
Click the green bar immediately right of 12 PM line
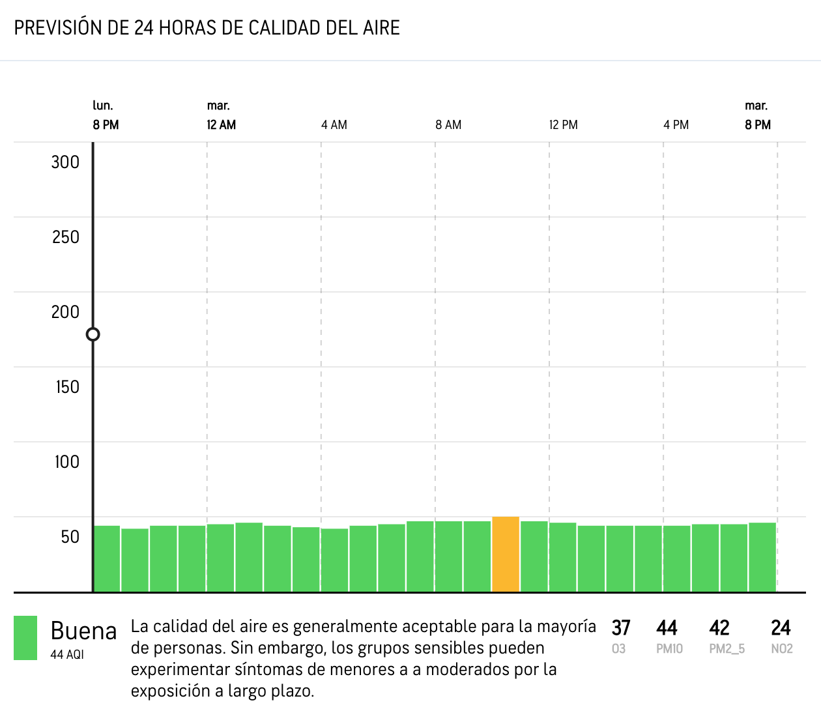tap(563, 557)
